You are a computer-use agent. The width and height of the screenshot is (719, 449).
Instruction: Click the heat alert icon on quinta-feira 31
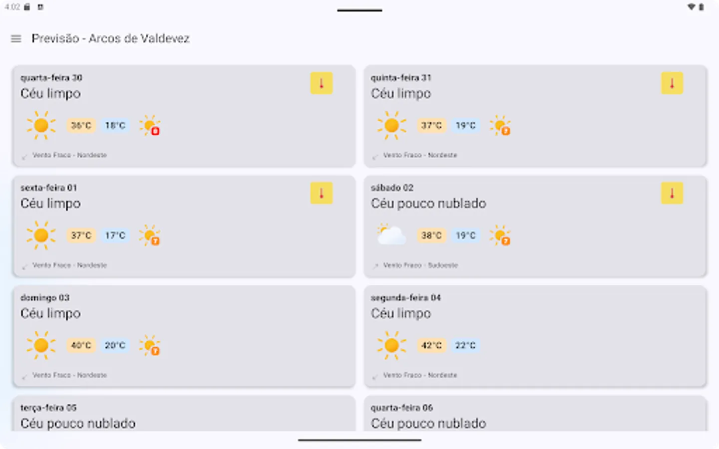pos(672,83)
